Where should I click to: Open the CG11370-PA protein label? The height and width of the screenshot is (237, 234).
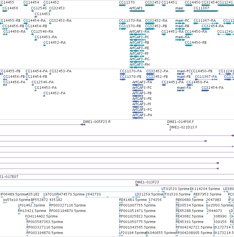click(x=131, y=71)
